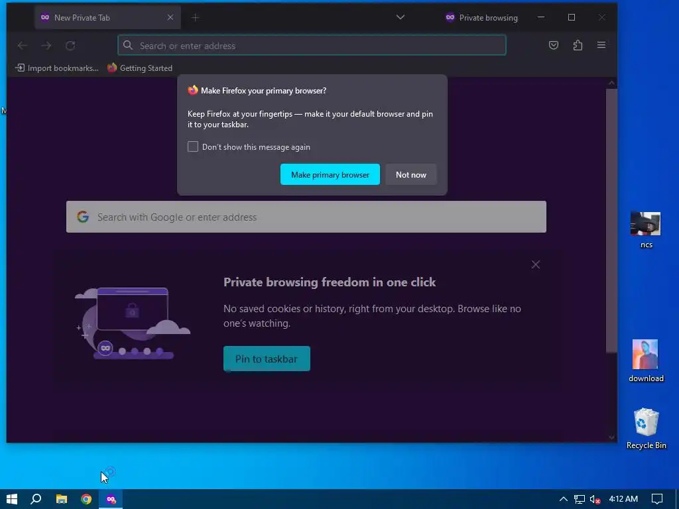Image resolution: width=679 pixels, height=509 pixels.
Task: Open the muted volume tray icon
Action: (x=595, y=499)
